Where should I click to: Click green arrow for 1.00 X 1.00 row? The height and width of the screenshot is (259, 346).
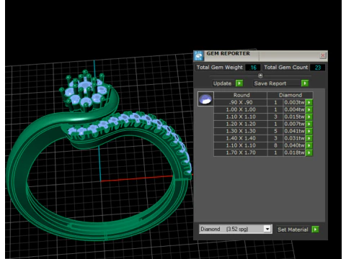[x=309, y=109]
